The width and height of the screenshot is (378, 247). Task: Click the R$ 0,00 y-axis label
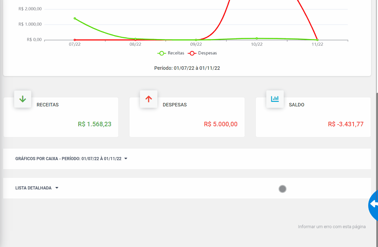[34, 40]
